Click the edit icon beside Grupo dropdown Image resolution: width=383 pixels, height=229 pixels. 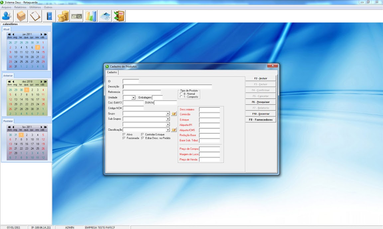click(x=174, y=114)
